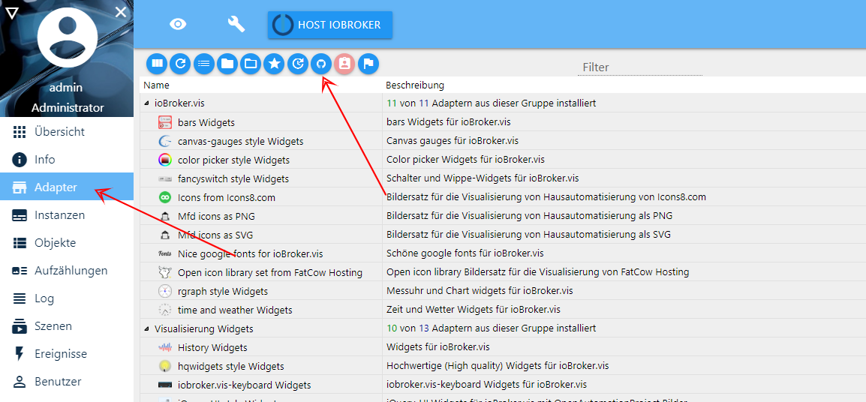Click the HOST IOBROKER button
The width and height of the screenshot is (866, 402).
point(329,25)
